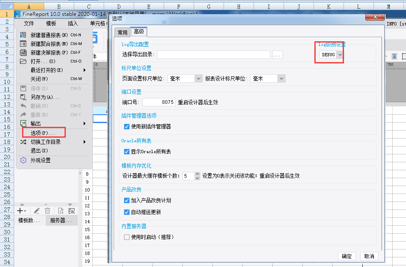This screenshot has width=406, height=267.
Task: Close the 选项 dialog with the X
Action: pyautogui.click(x=375, y=17)
